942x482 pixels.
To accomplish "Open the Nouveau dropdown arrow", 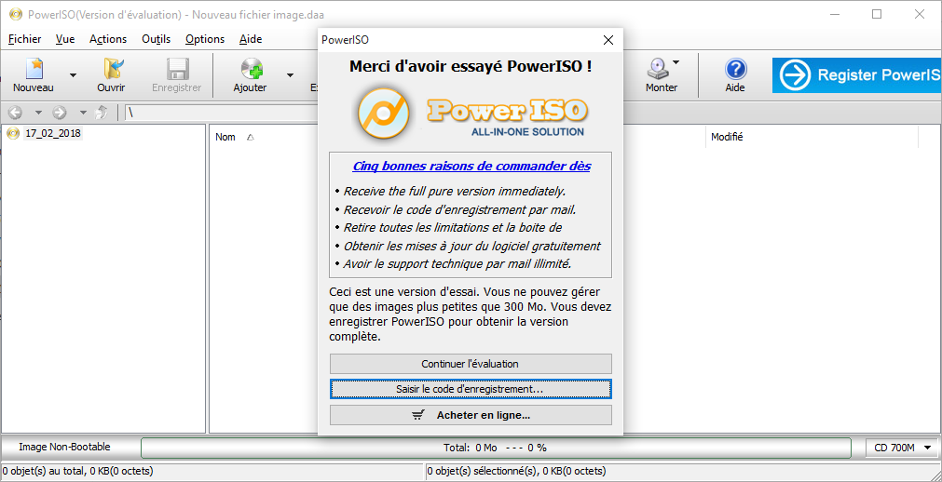I will [x=74, y=75].
